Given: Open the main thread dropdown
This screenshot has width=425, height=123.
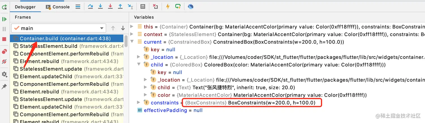Looking at the screenshot, I should tap(58, 28).
